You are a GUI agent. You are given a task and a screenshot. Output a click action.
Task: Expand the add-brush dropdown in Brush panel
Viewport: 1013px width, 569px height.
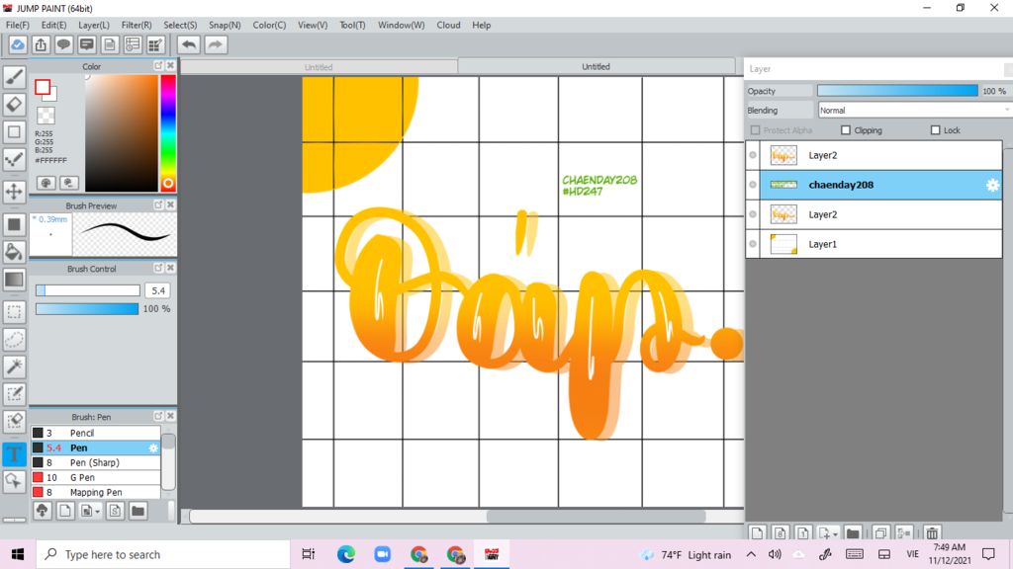tap(98, 512)
